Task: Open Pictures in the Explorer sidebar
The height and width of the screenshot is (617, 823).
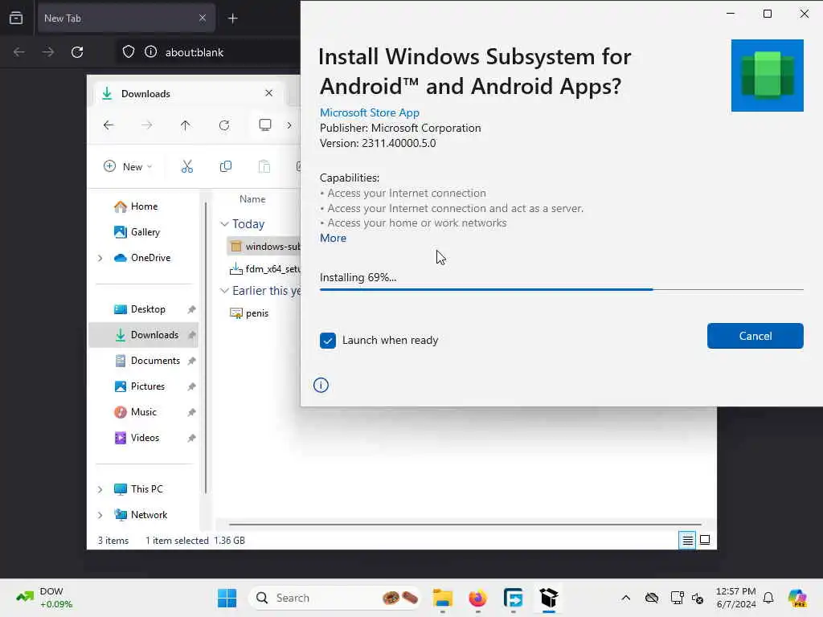Action: coord(140,386)
